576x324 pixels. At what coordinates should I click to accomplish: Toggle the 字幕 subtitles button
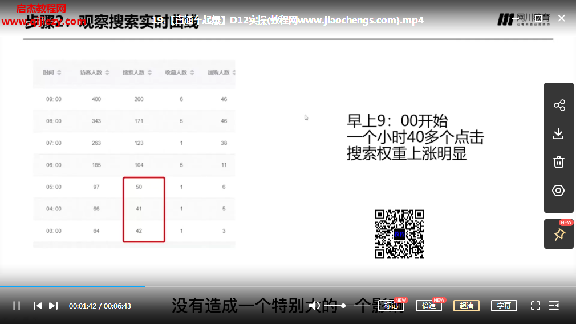coord(504,306)
